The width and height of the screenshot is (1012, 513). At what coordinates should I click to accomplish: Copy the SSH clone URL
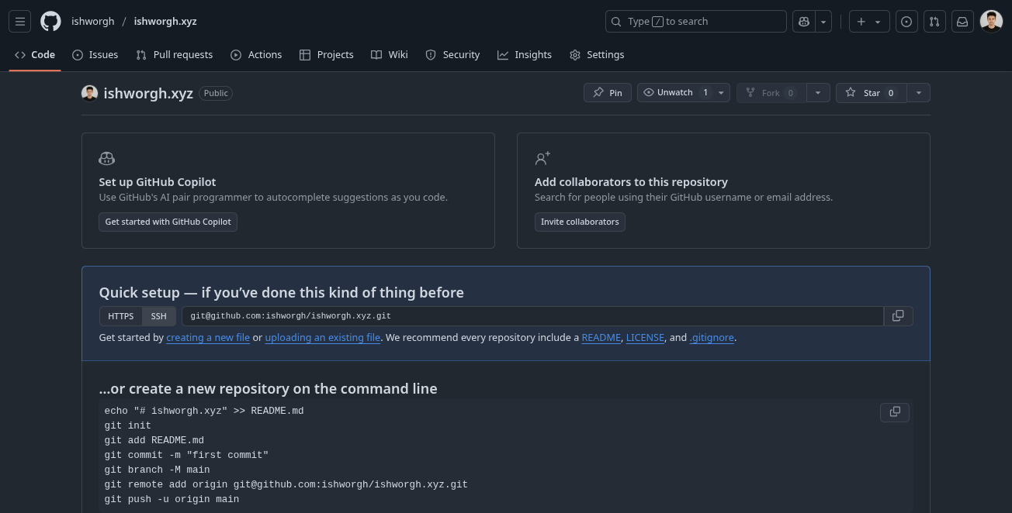coord(898,315)
